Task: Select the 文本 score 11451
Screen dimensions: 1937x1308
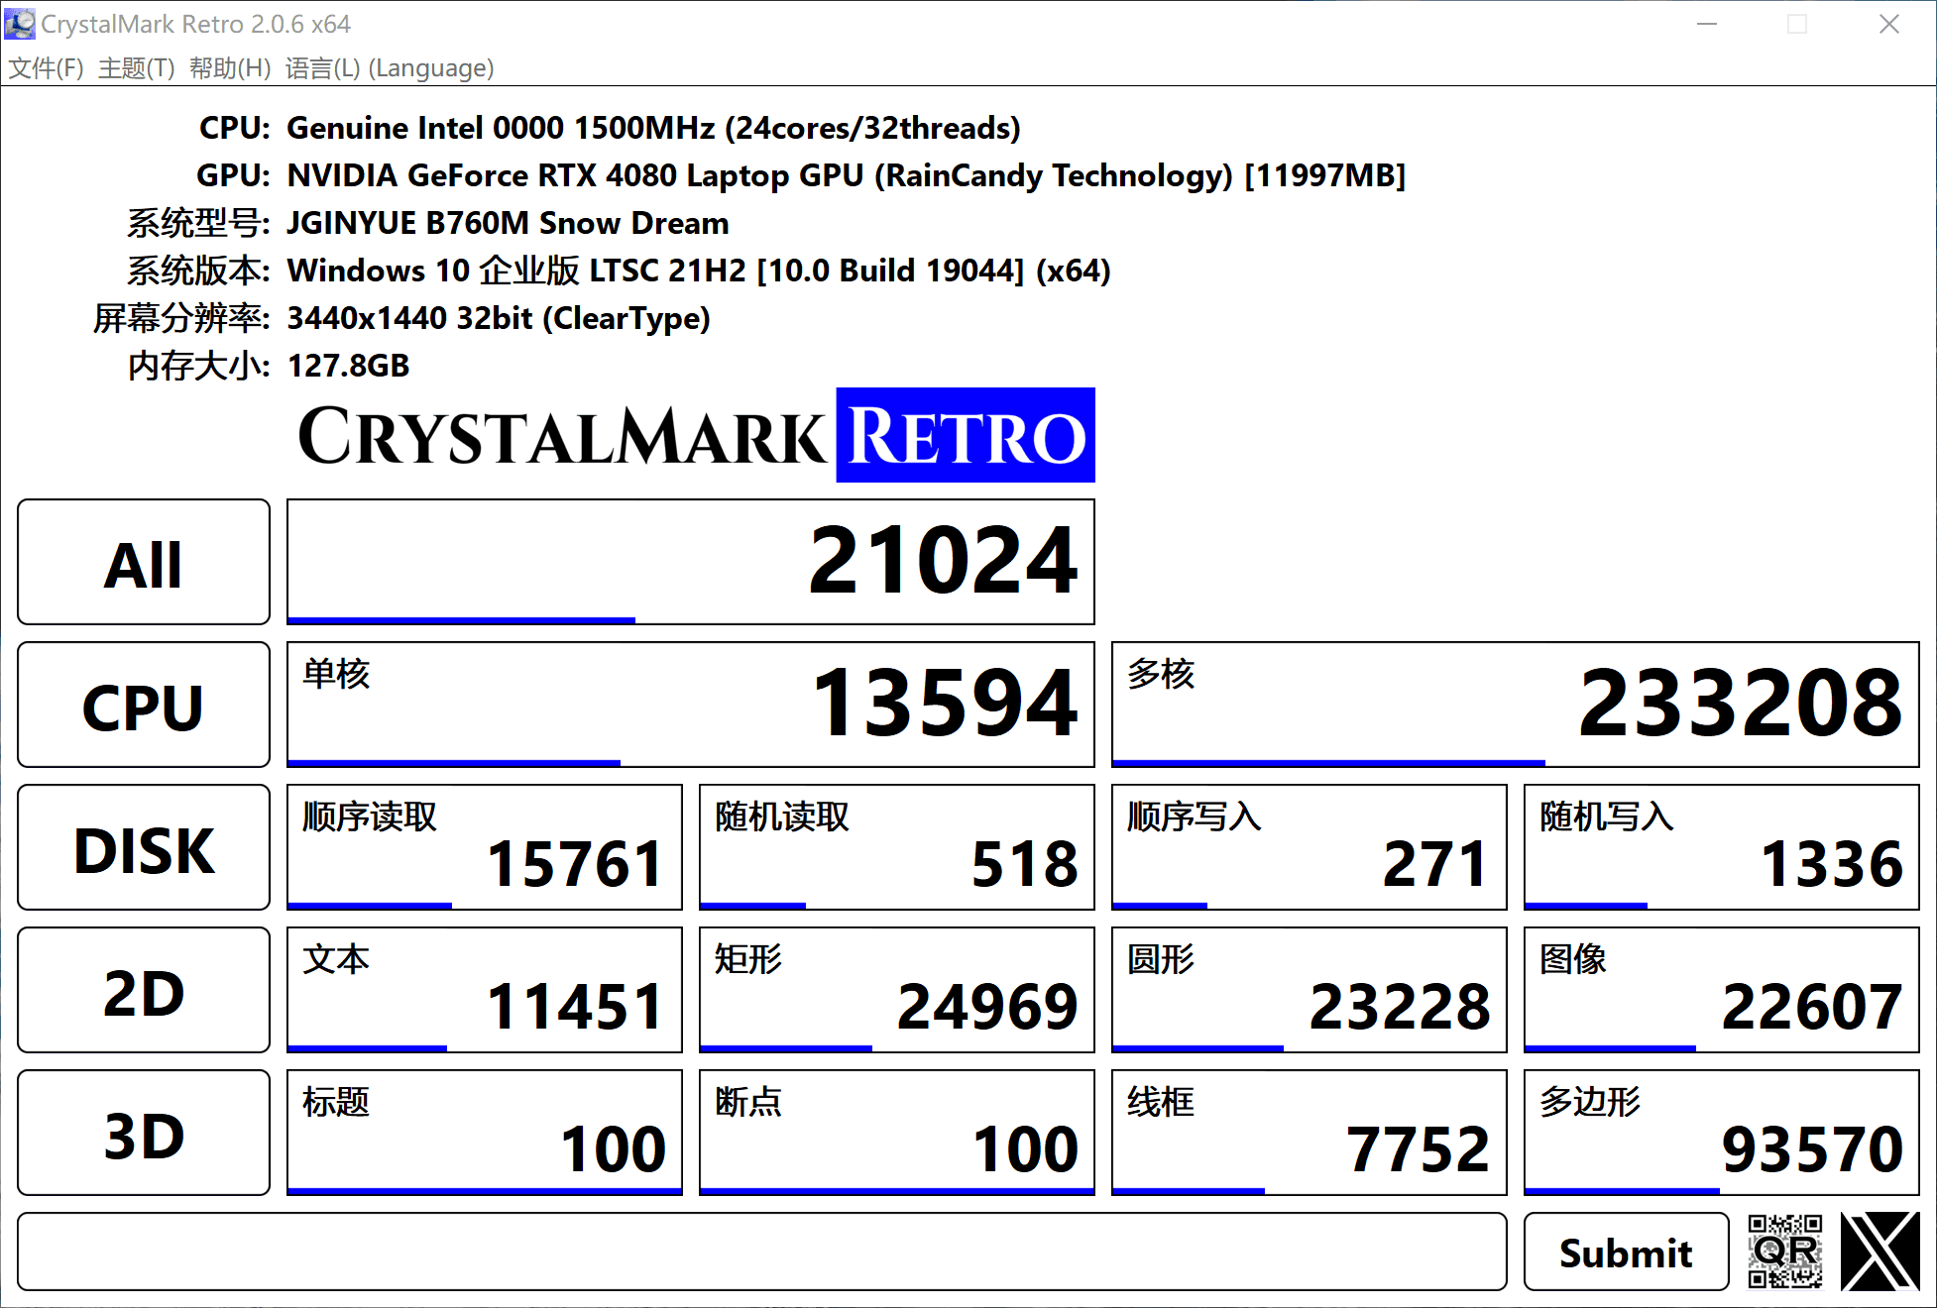Action: 485,990
